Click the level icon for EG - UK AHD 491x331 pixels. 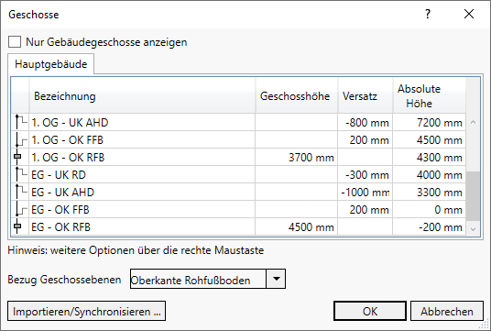coord(20,193)
